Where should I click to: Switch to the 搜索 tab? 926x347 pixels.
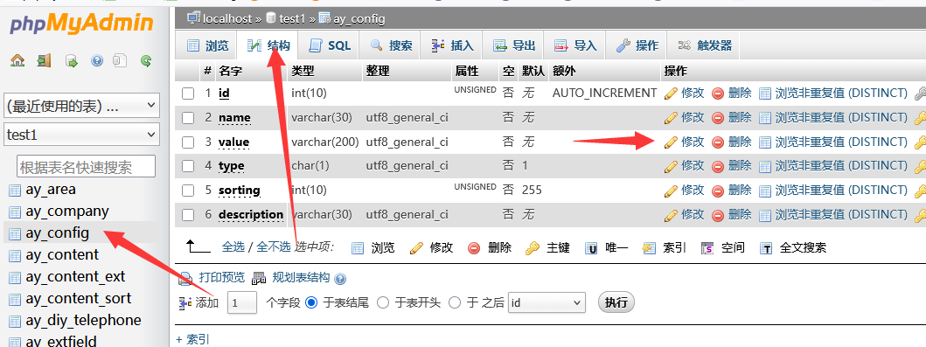point(390,45)
